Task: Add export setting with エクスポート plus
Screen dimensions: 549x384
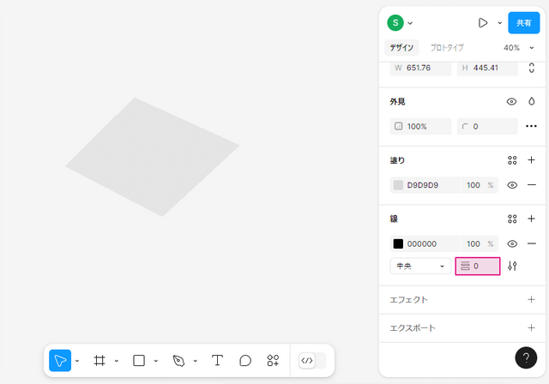Action: click(531, 327)
